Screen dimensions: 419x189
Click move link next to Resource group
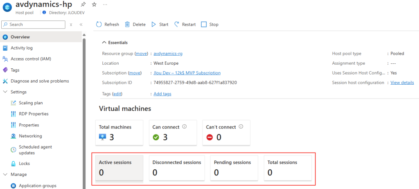click(x=141, y=54)
